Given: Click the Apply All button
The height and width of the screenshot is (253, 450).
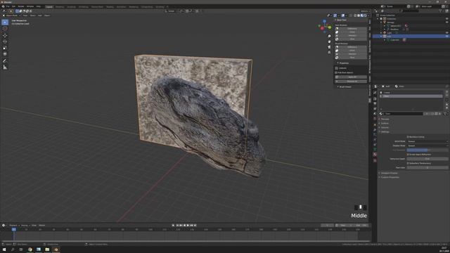Looking at the screenshot, I should (351, 77).
